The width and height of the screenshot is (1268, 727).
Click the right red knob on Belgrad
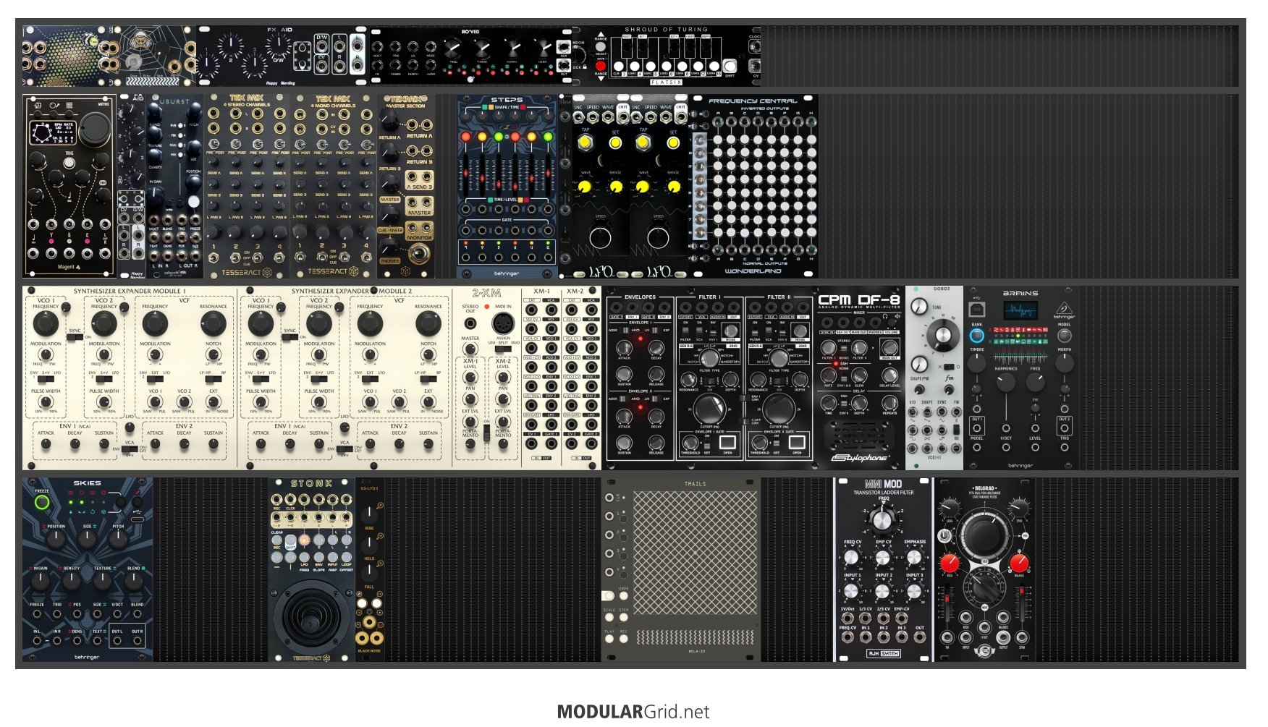pos(1019,564)
